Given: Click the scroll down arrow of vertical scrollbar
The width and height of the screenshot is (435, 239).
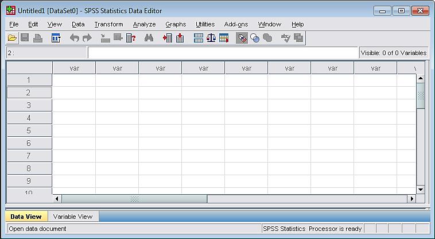Looking at the screenshot, I should [421, 190].
